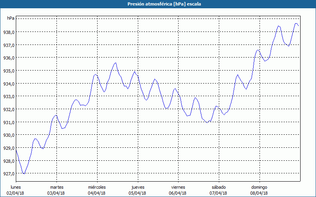Select the 'domingo' day label
The height and width of the screenshot is (197, 316).
[x=260, y=187]
